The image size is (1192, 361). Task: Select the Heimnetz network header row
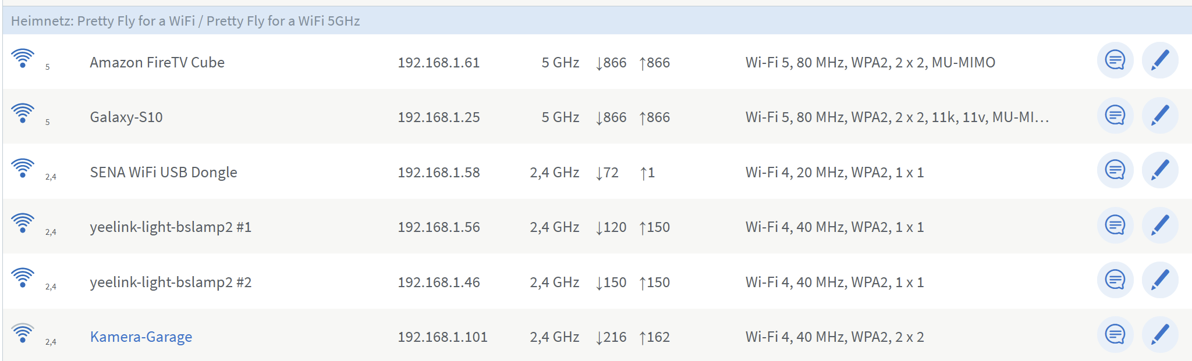(x=185, y=21)
